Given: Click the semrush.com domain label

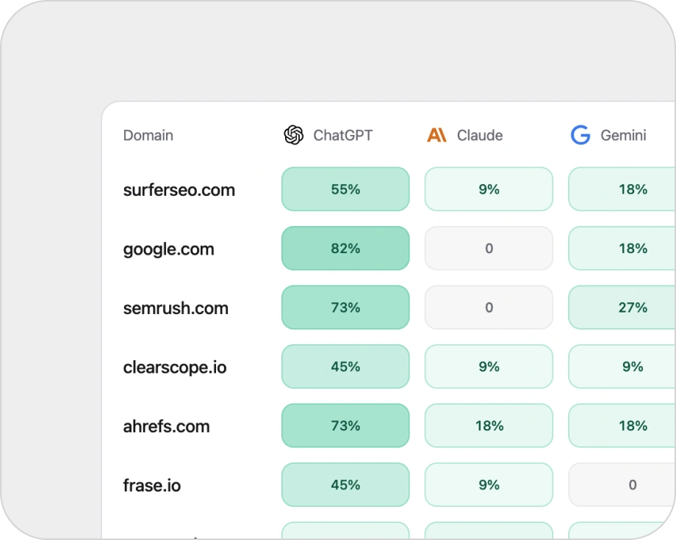Looking at the screenshot, I should pyautogui.click(x=175, y=307).
